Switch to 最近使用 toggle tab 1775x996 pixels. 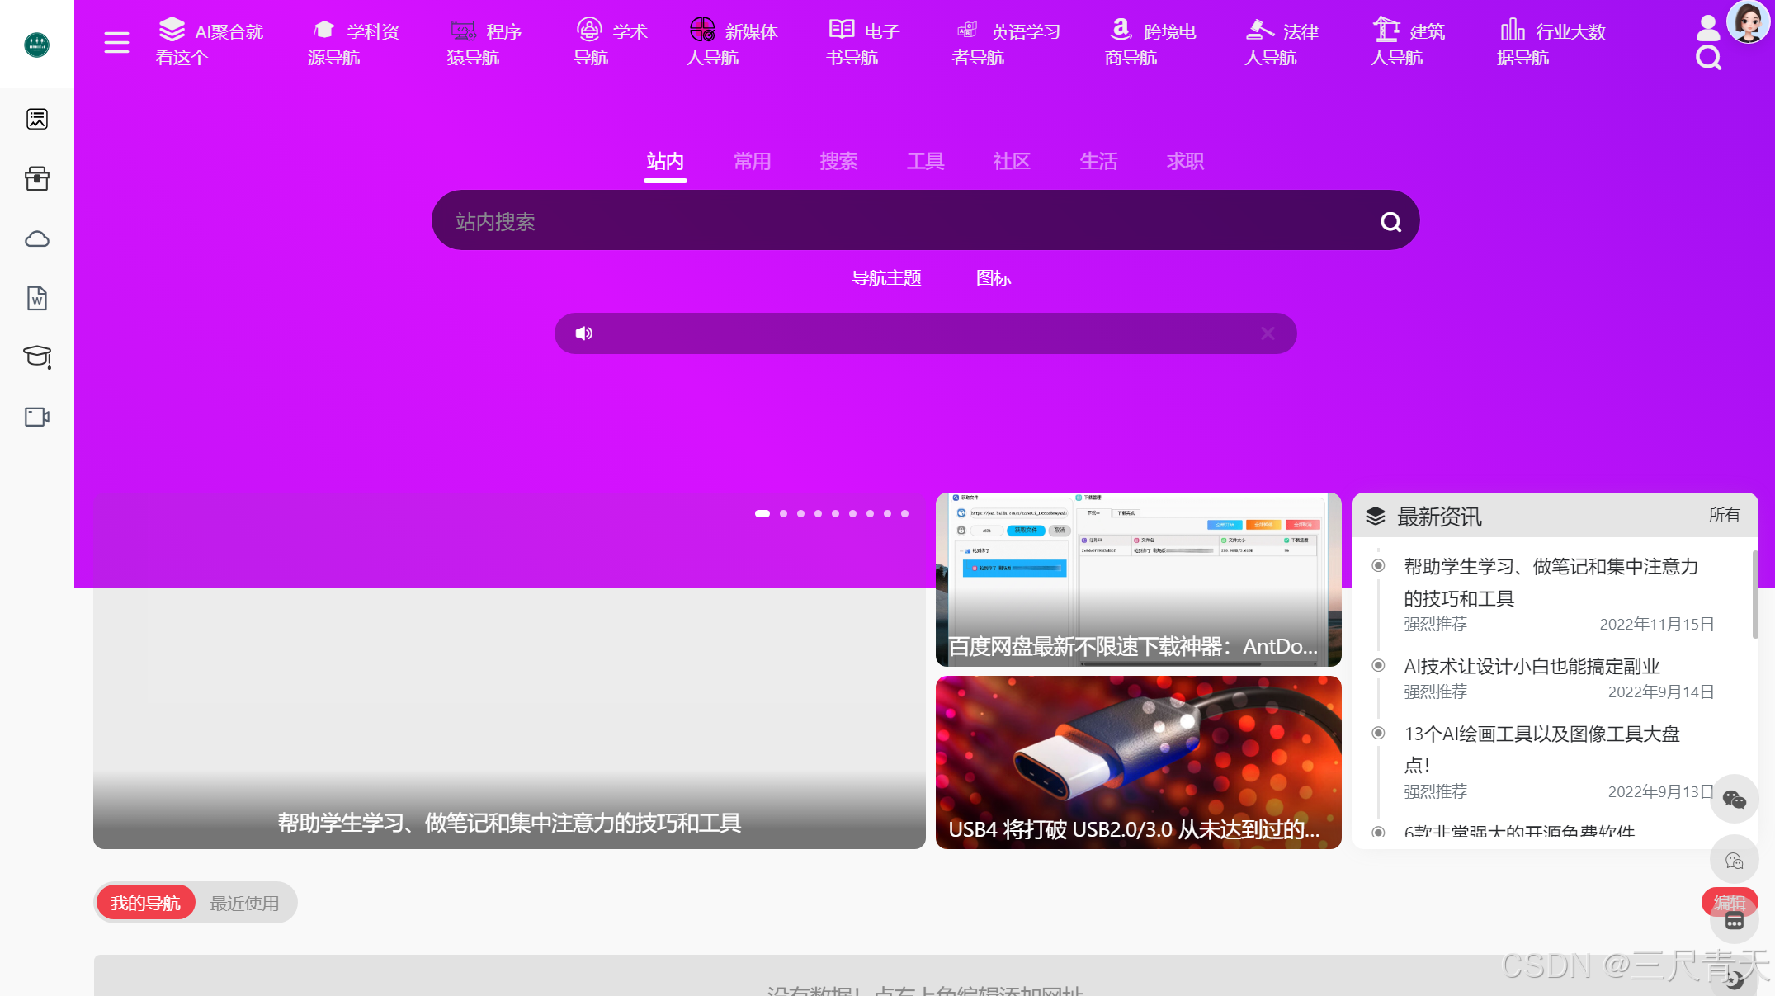point(244,903)
